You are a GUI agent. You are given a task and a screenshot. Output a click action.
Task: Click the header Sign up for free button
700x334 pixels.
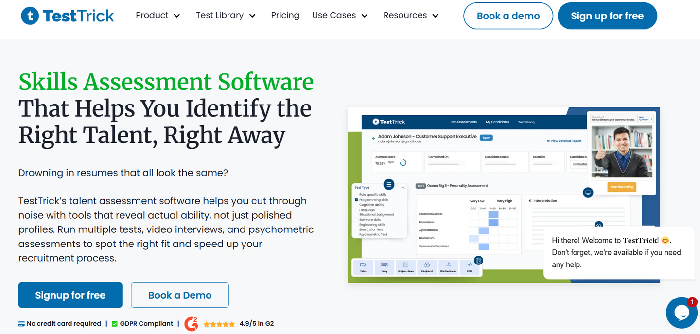click(x=607, y=16)
